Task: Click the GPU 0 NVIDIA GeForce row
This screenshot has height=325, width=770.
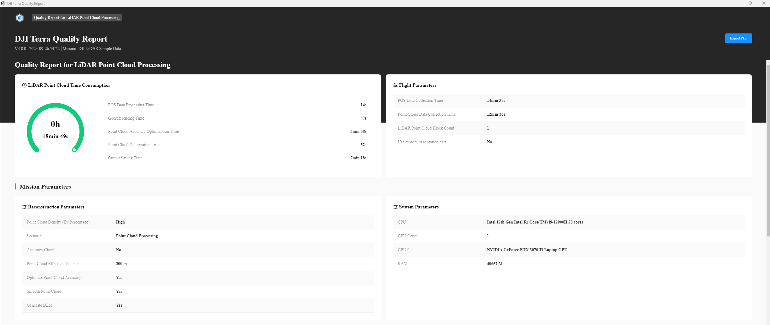Action: pos(569,250)
